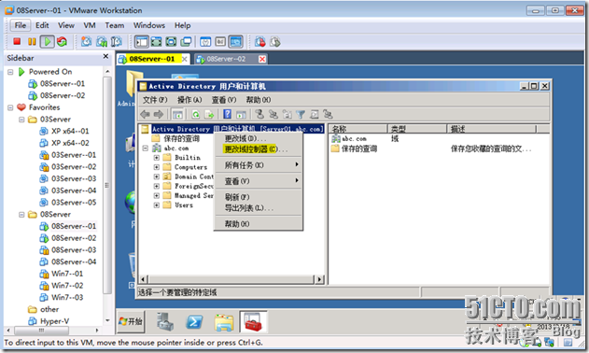
Task: Toggle the Show Sidebar toolbar icon
Action: coord(142,42)
